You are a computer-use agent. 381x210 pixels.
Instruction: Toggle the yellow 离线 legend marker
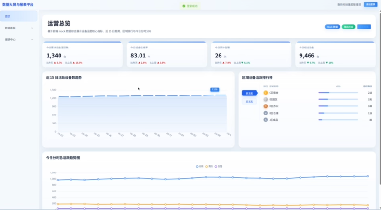(207, 167)
